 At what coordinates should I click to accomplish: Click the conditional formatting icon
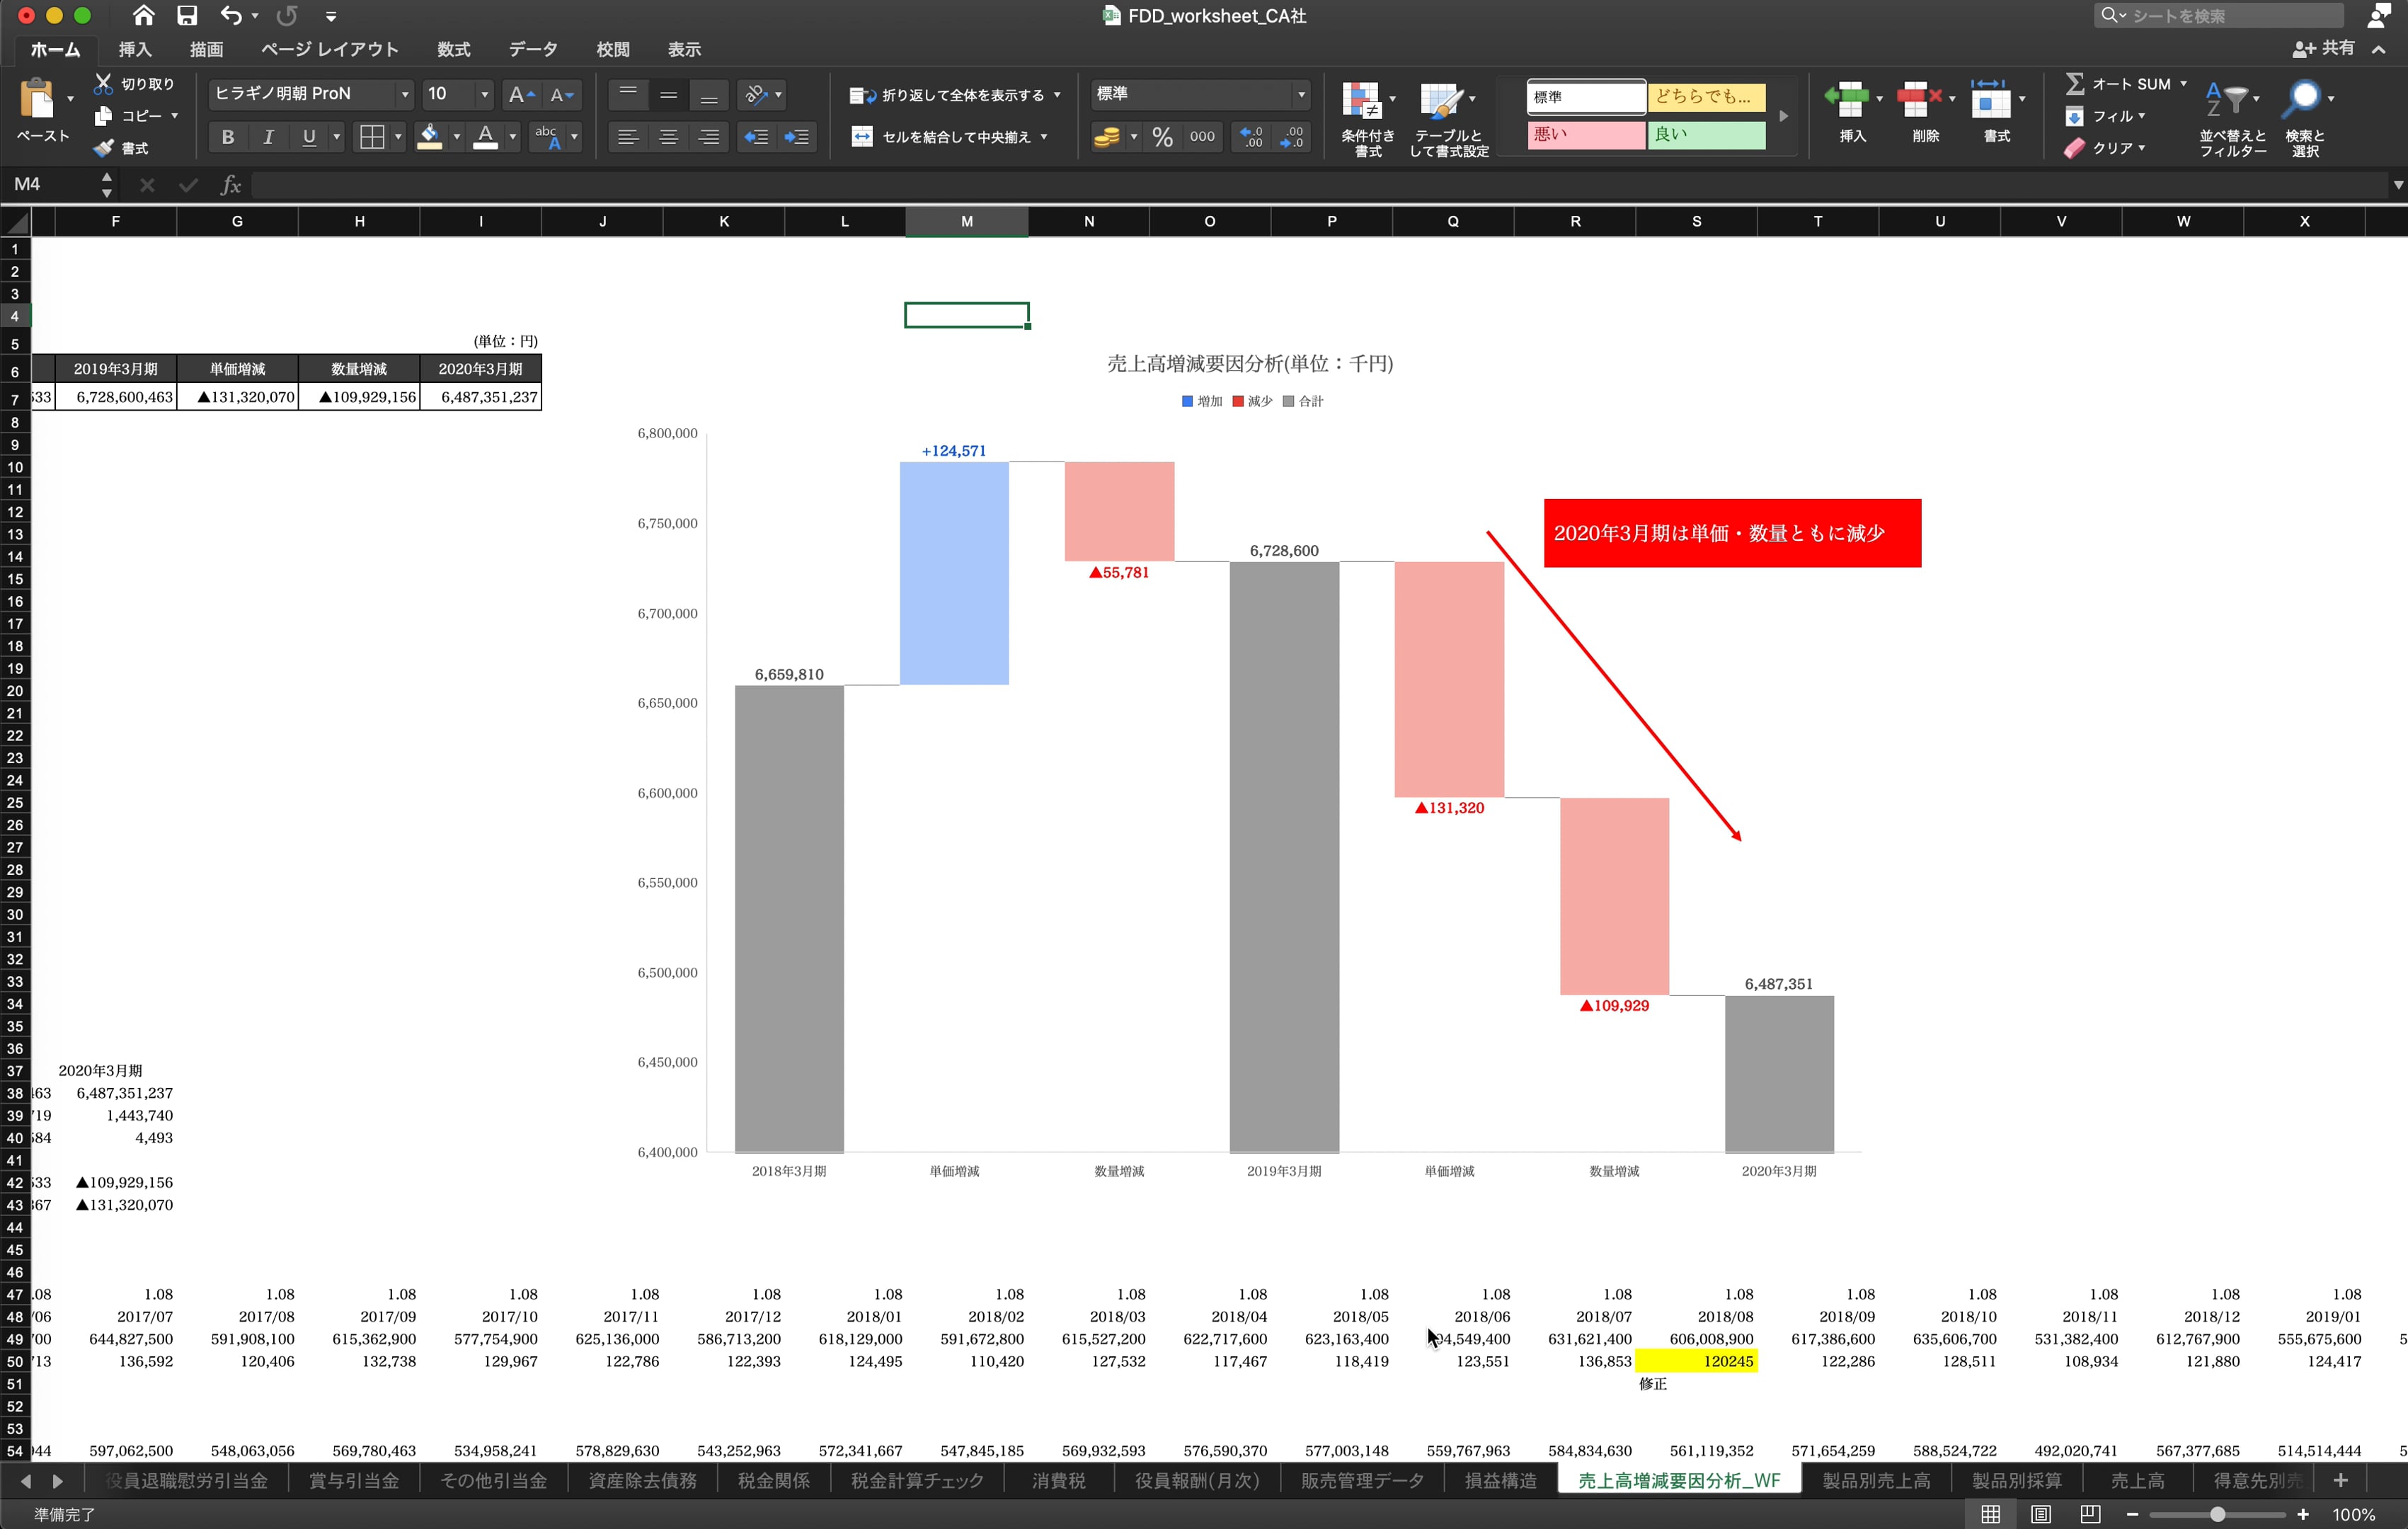tap(1361, 102)
